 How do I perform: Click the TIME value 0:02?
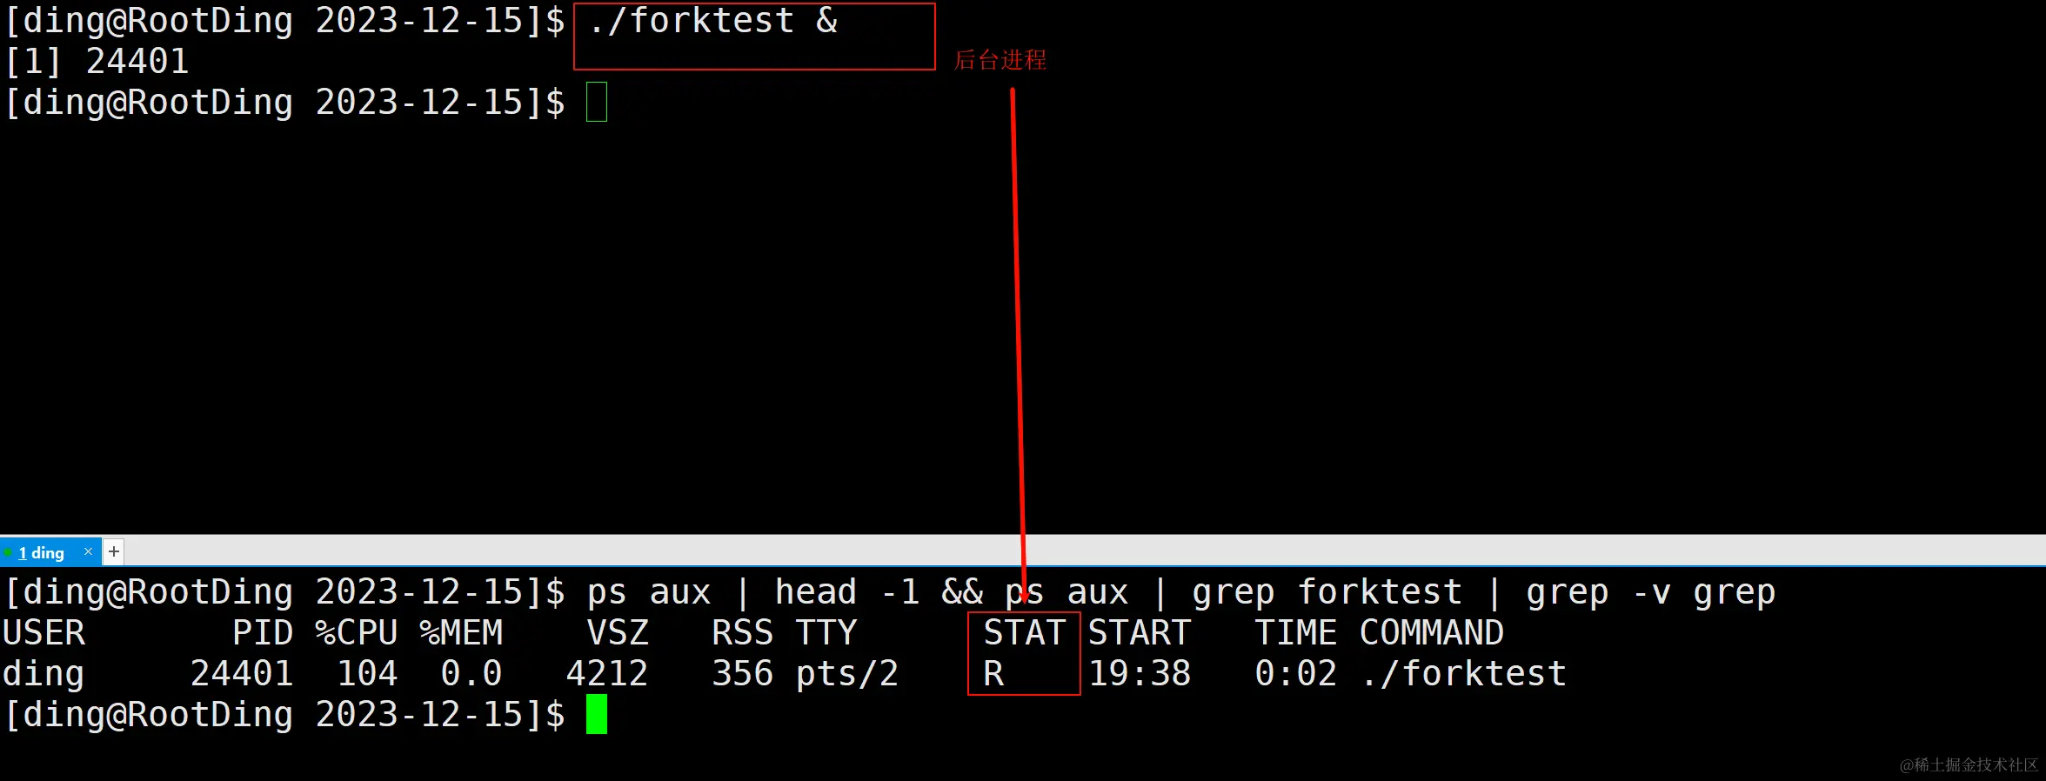coord(1296,673)
